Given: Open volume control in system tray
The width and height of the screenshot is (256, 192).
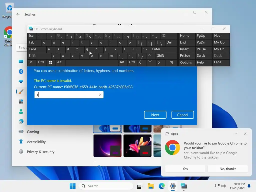Looking at the screenshot, I should click(x=223, y=186).
